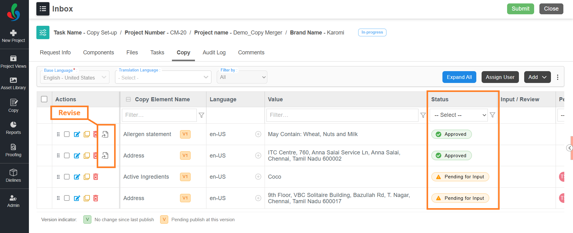Screen dimensions: 573x233
Task: Switch to the Components tab
Action: coord(99,53)
